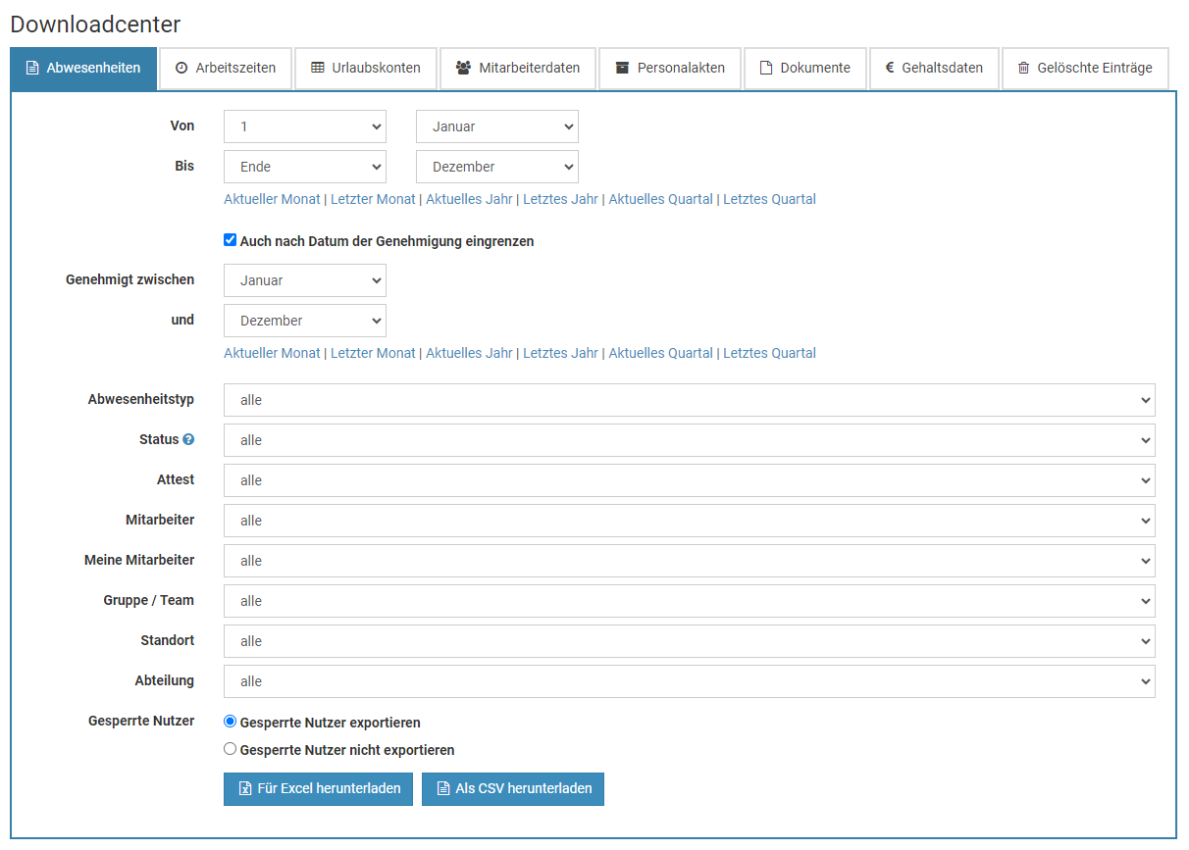Expand the Von month dropdown showing Januar
Viewport: 1189px width, 850px height.
[497, 126]
